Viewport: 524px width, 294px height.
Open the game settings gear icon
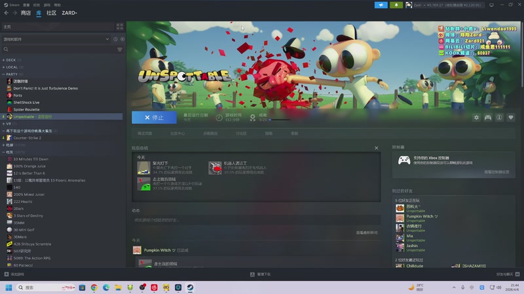pos(476,118)
